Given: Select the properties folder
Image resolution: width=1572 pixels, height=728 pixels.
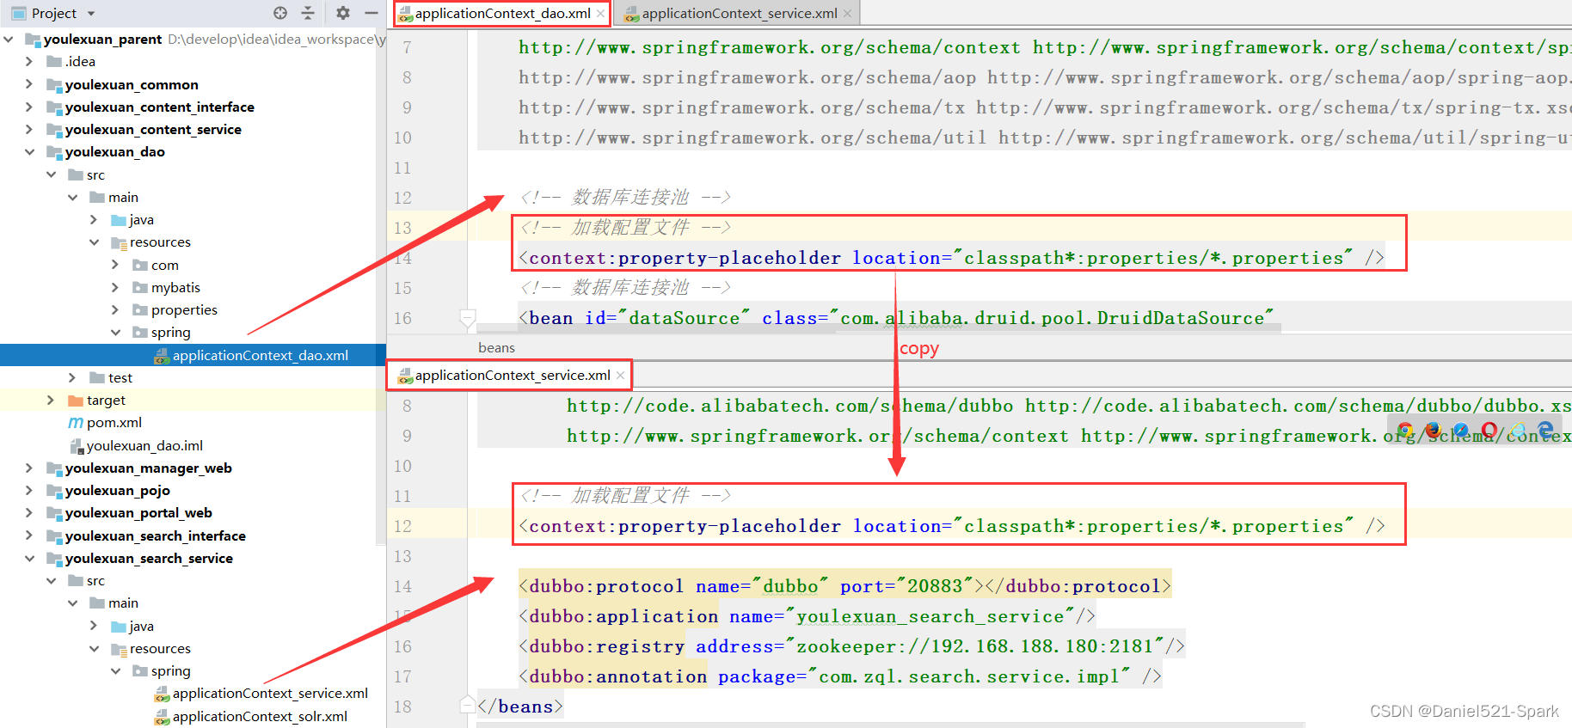Looking at the screenshot, I should 184,309.
